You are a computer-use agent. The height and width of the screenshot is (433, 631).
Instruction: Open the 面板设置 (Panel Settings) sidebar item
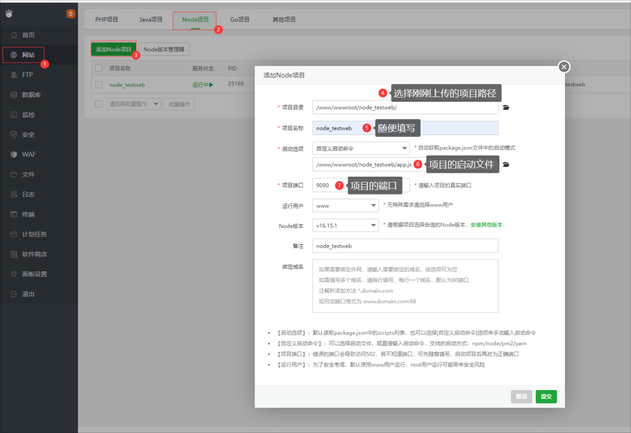pos(35,274)
